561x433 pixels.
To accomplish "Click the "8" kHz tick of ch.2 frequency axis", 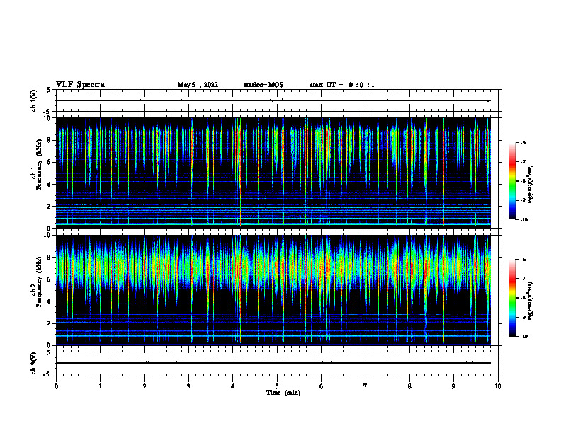I will 49,258.
